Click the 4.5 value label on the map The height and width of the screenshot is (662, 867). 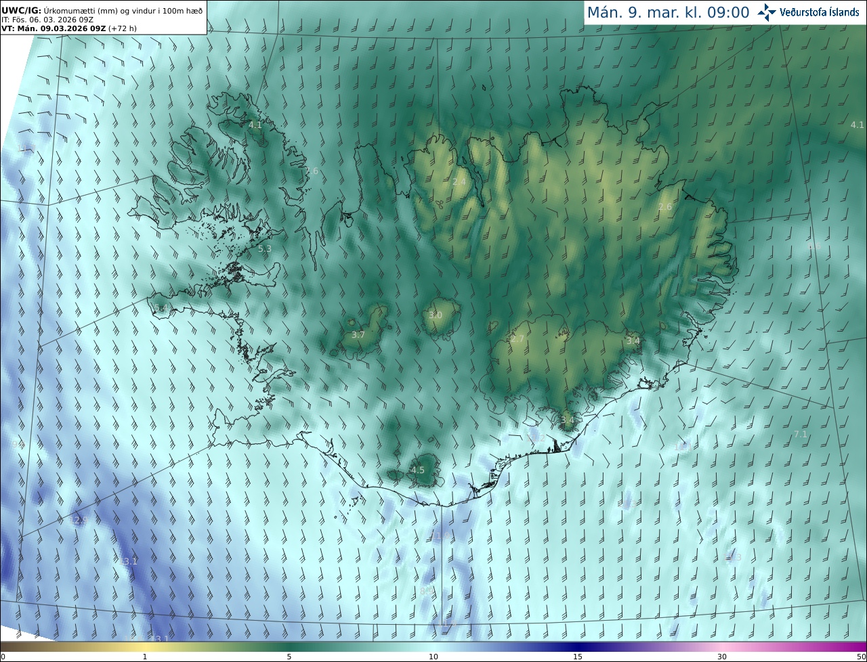coord(418,470)
